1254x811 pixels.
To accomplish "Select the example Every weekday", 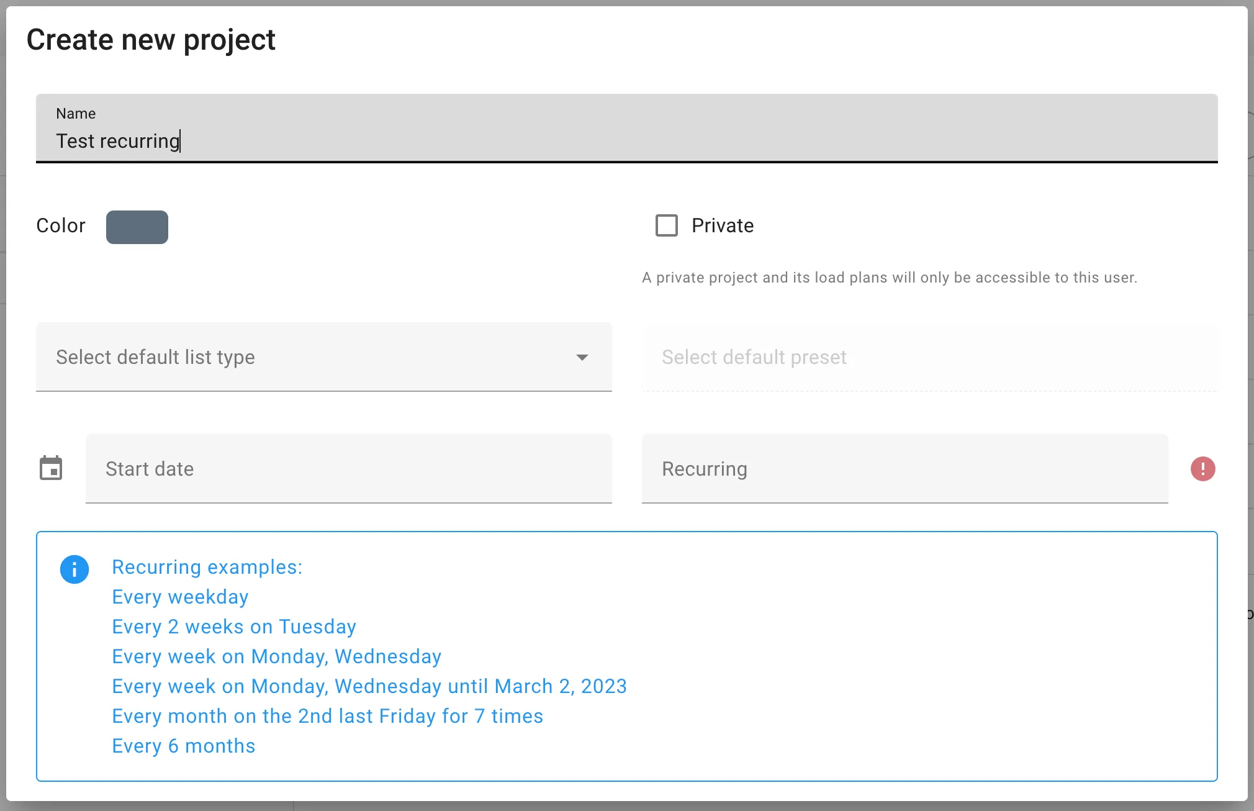I will 179,596.
